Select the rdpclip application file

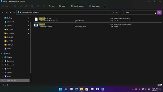pos(98,25)
